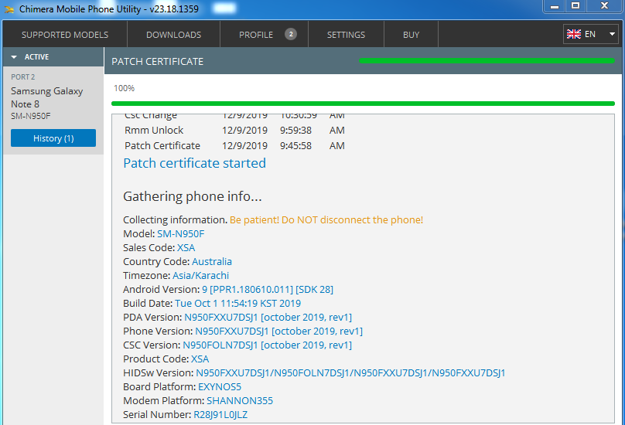Viewport: 625px width, 425px height.
Task: Click the Timezone value Asia/Karachi
Action: pos(200,276)
